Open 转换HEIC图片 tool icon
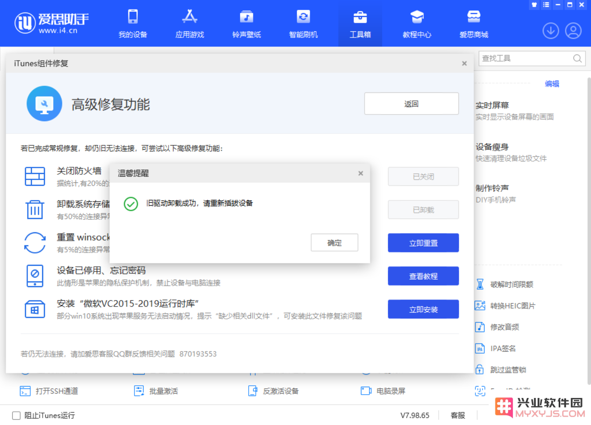The image size is (591, 425). 480,306
